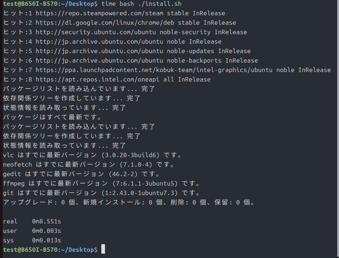Click the real 0m8.551s timing value

(x=47, y=222)
